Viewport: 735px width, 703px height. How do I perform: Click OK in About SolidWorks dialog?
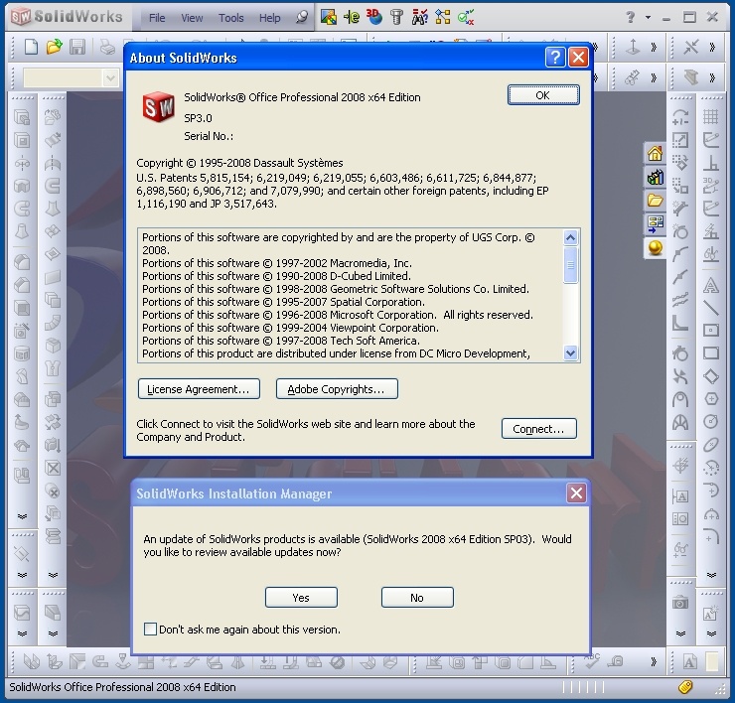pos(543,95)
